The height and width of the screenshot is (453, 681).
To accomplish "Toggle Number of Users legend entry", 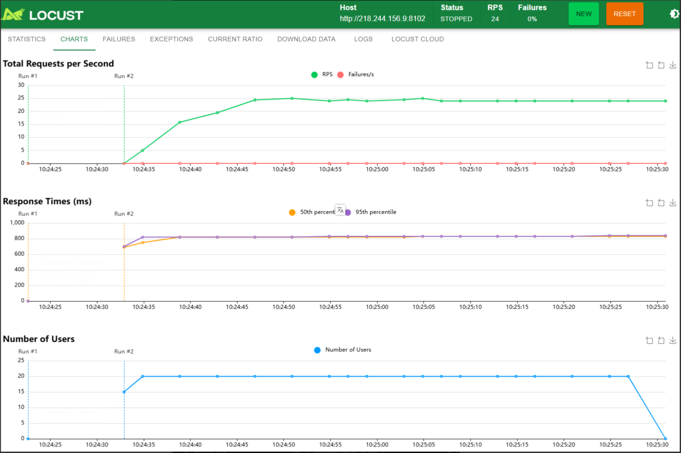I will click(343, 350).
